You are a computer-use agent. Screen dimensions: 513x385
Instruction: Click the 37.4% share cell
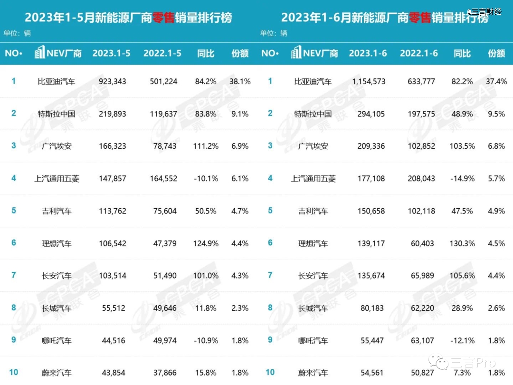[x=496, y=82]
